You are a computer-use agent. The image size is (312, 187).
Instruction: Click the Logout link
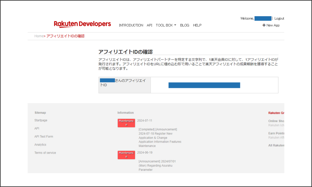(x=279, y=18)
